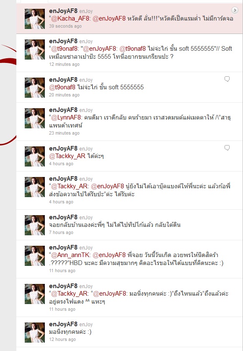The image size is (243, 351).
Task: Click the conversation bubble on the 20 minutes ago tweet
Action: tap(227, 79)
